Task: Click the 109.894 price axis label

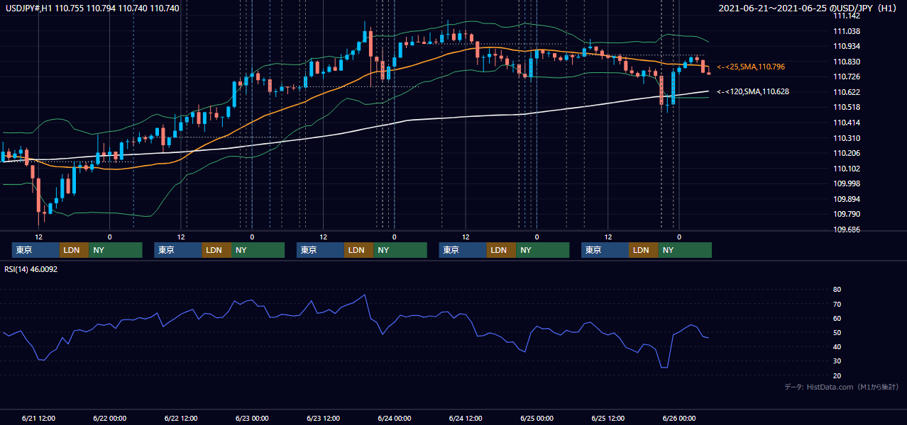Action: 847,199
